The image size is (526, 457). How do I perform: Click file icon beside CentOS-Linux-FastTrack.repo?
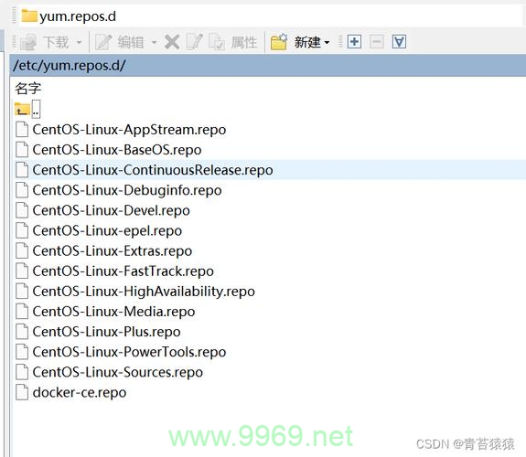pos(22,271)
